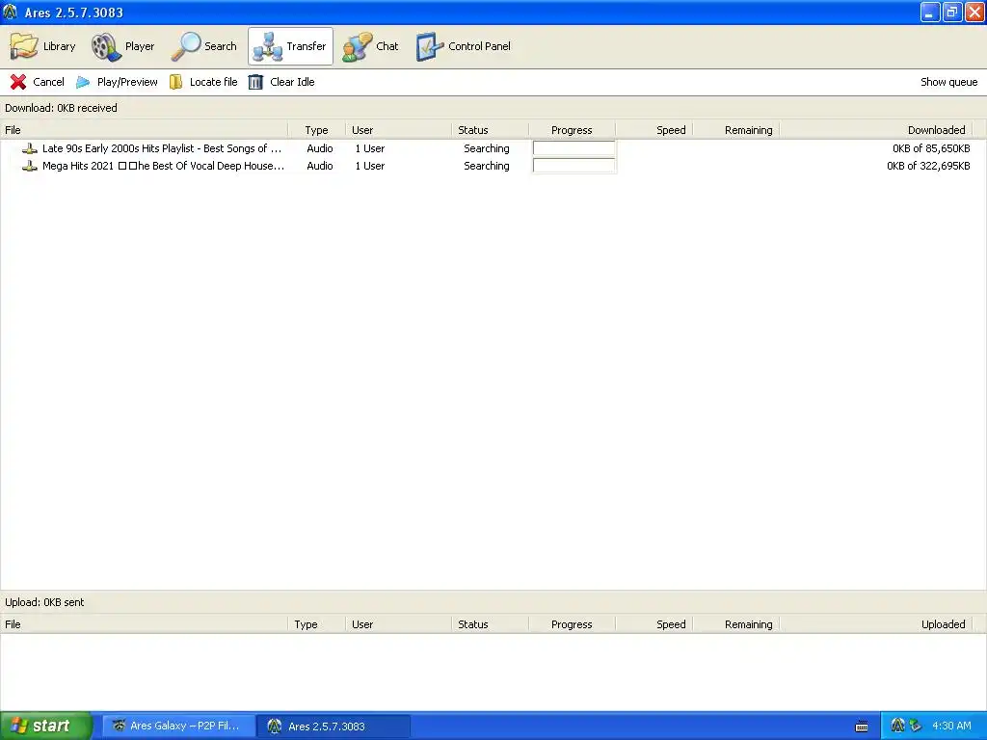Sort downloads by Remaining column
Viewport: 987px width, 740px height.
click(736, 130)
